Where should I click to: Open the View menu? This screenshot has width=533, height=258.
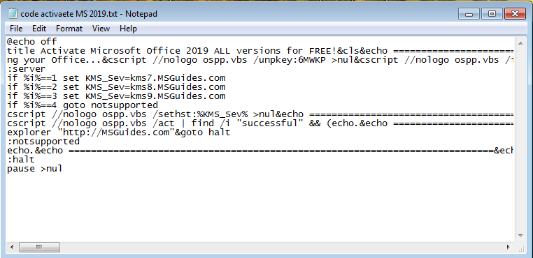click(x=101, y=29)
